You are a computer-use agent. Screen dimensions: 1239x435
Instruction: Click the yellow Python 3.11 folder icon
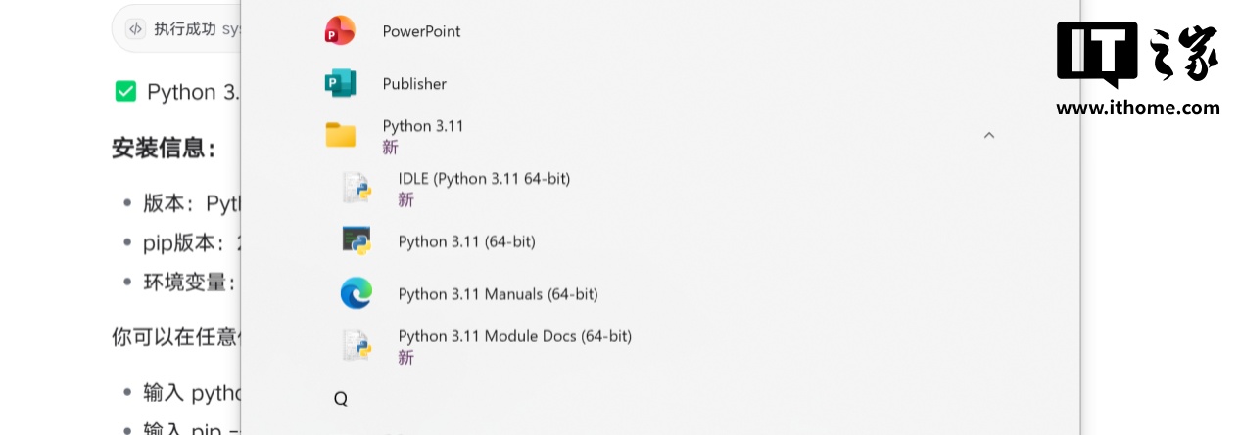340,135
